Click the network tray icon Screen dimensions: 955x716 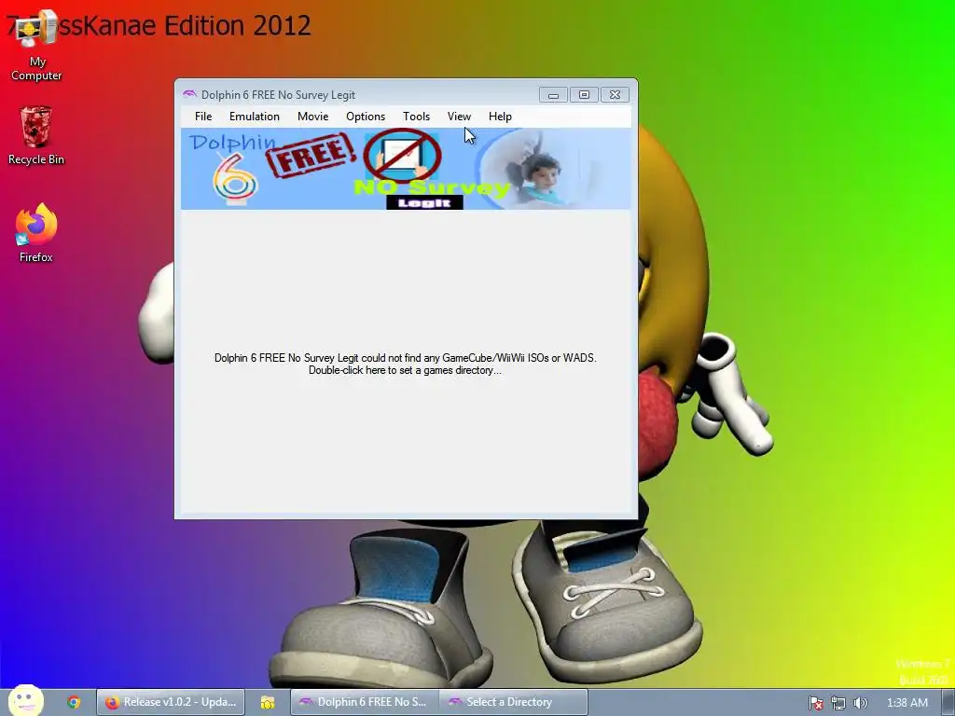(838, 703)
